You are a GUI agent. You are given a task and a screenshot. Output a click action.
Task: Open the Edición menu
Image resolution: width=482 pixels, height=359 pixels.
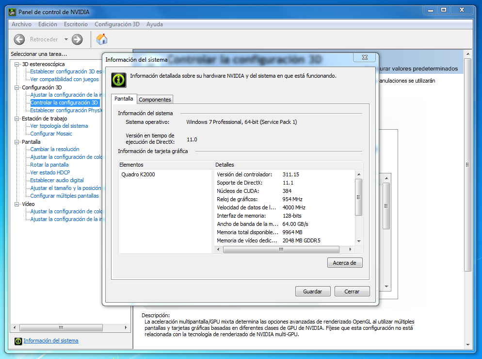(x=48, y=24)
